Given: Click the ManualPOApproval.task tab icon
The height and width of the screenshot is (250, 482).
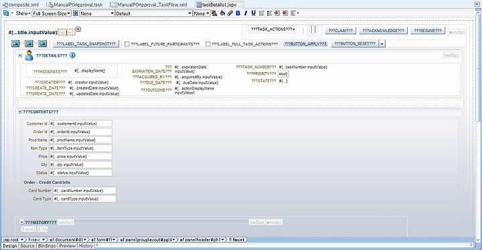Looking at the screenshot, I should click(x=50, y=5).
